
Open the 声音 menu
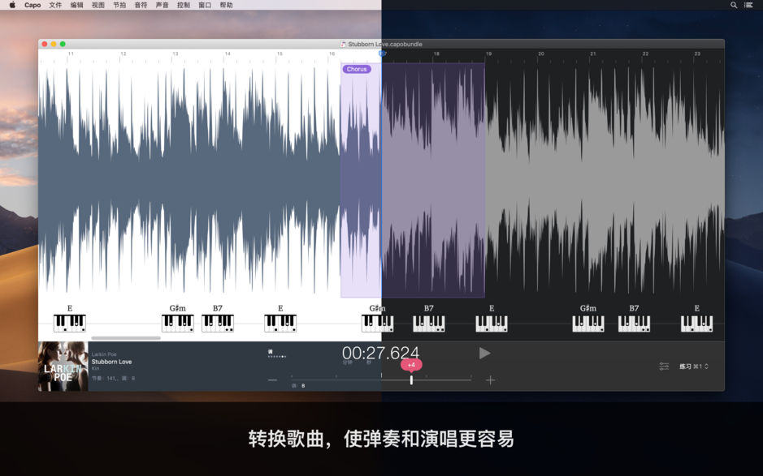(159, 5)
